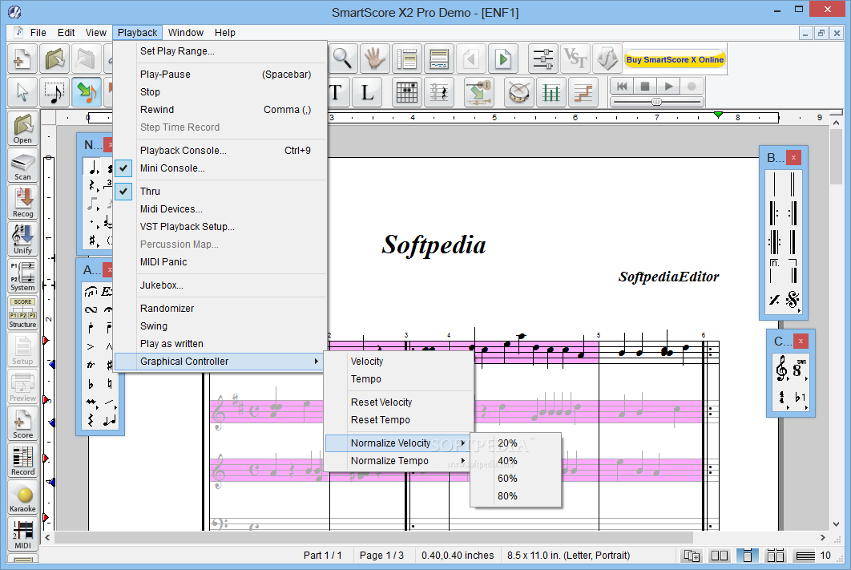Launch the Karaoke view icon
Image resolution: width=851 pixels, height=570 pixels.
click(22, 498)
